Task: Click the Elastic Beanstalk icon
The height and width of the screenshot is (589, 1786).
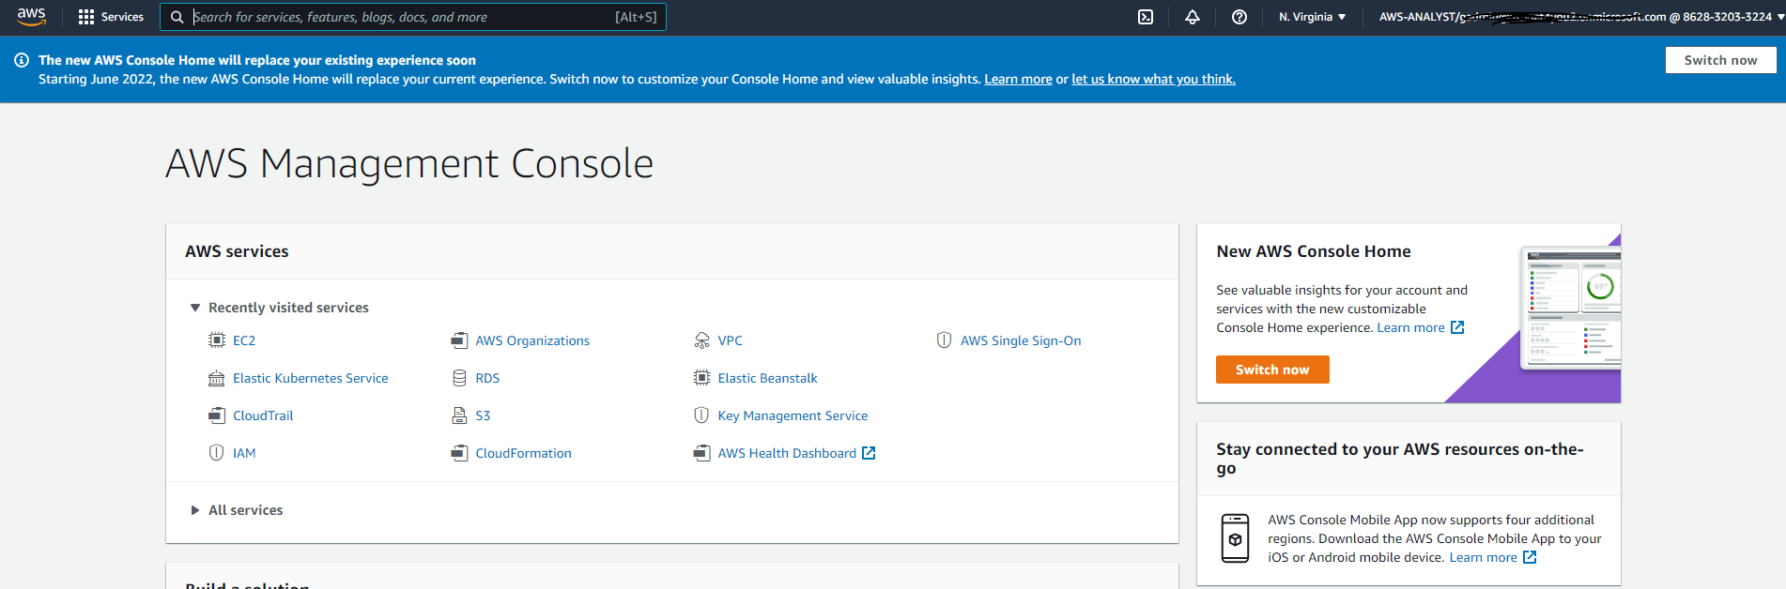Action: click(x=701, y=378)
